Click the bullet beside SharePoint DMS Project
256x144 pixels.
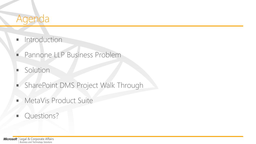[17, 85]
